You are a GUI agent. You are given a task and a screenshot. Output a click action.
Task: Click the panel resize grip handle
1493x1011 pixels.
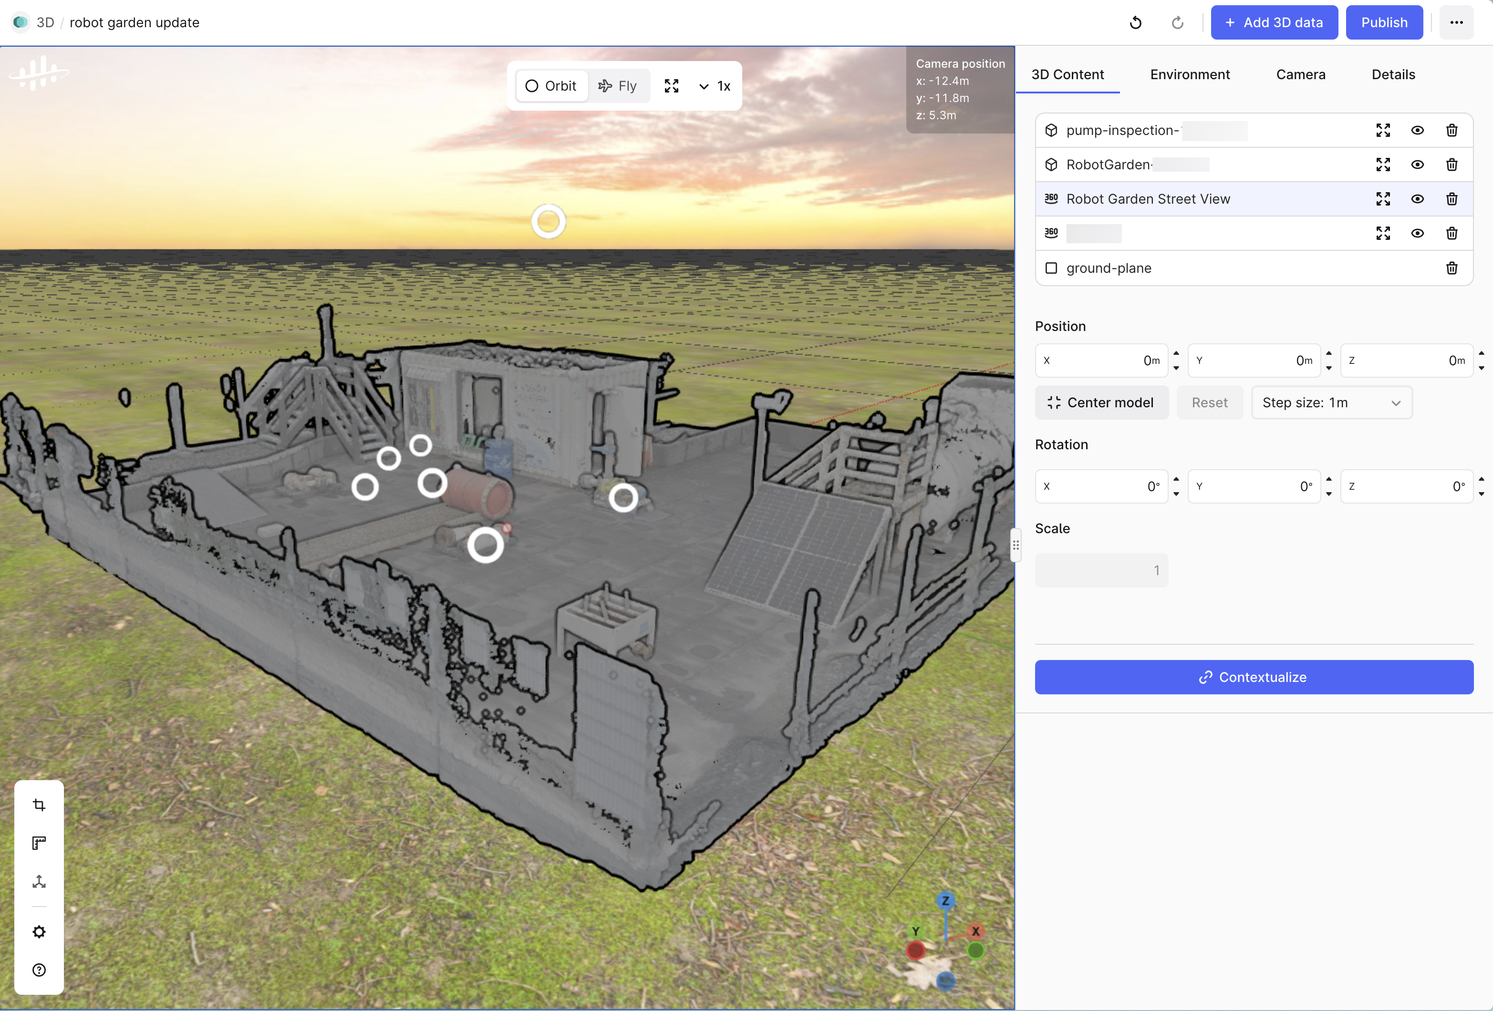[1015, 546]
